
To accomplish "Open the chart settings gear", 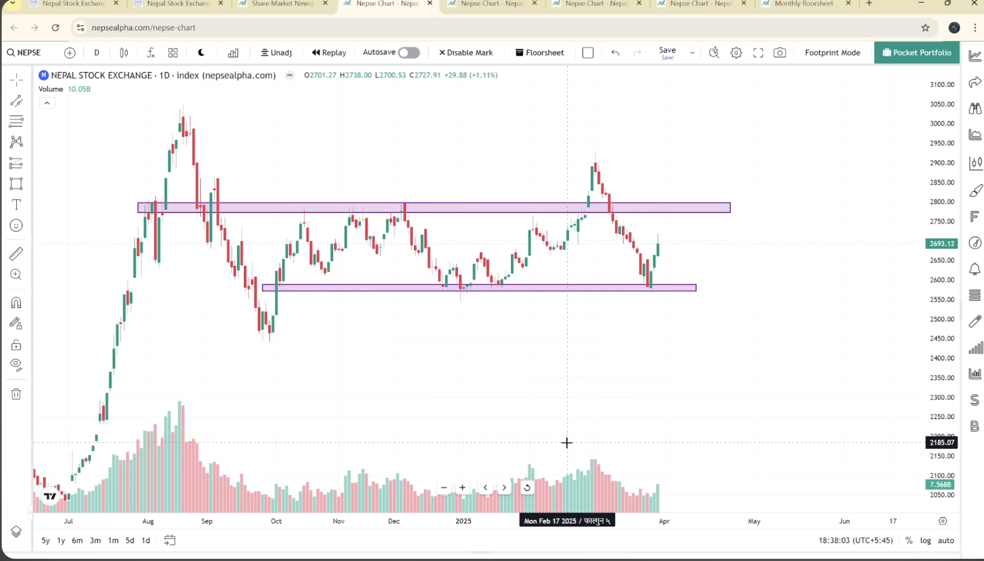I will tap(736, 52).
